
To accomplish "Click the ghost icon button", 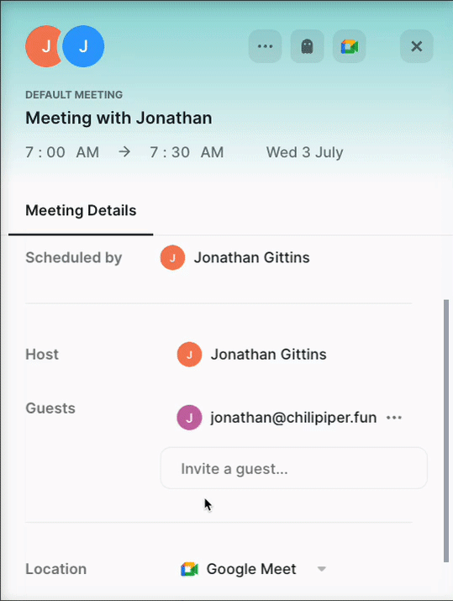I will (x=307, y=46).
